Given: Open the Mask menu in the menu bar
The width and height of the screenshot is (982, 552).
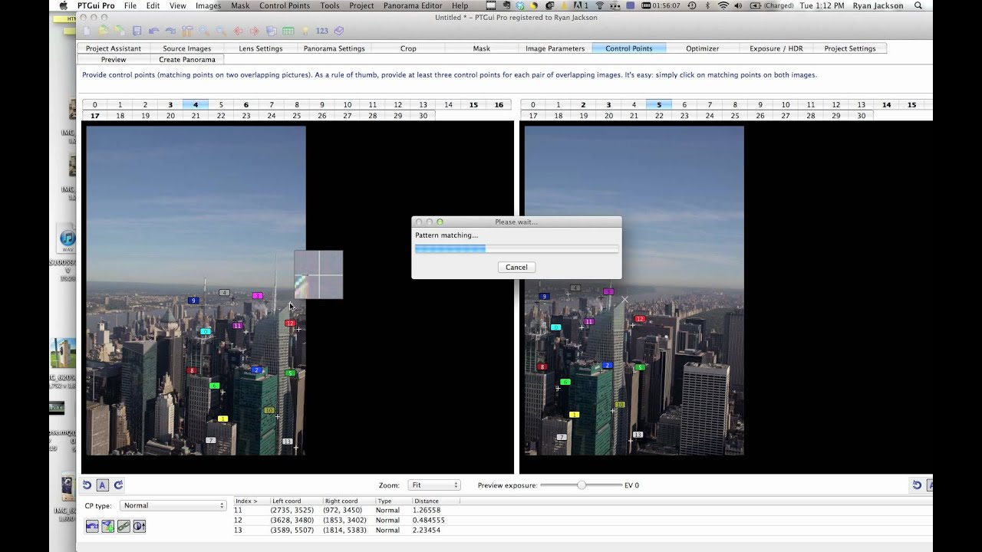Looking at the screenshot, I should (240, 5).
